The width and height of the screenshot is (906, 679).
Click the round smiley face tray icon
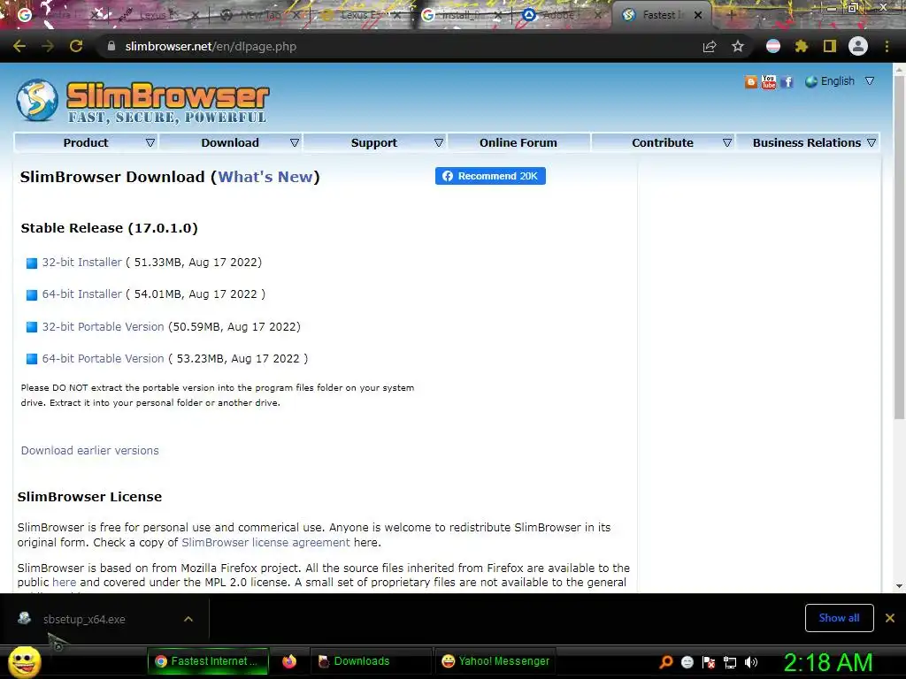pos(687,662)
